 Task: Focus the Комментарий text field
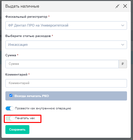66,83
